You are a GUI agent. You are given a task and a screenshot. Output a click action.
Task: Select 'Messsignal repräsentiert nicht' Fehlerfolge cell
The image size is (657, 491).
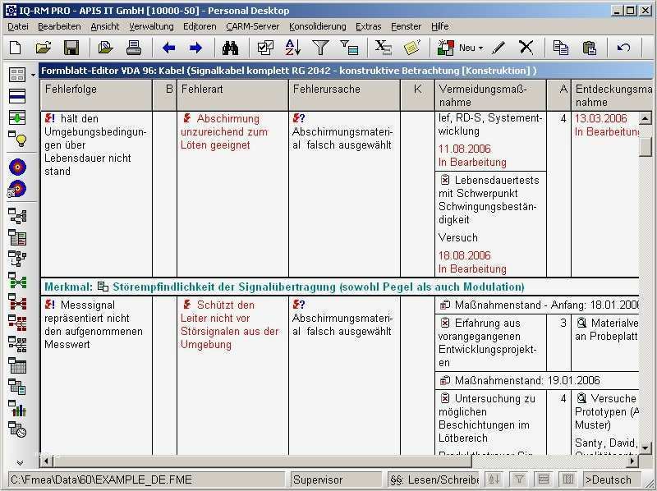(96, 375)
